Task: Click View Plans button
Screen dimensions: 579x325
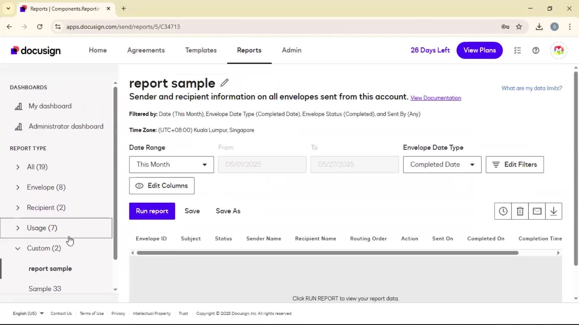Action: click(x=479, y=50)
